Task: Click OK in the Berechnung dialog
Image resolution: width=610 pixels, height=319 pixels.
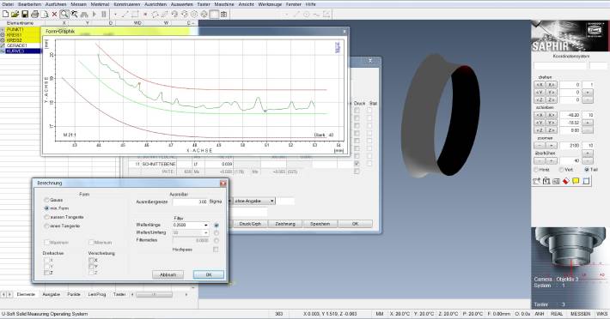Action: pos(209,274)
